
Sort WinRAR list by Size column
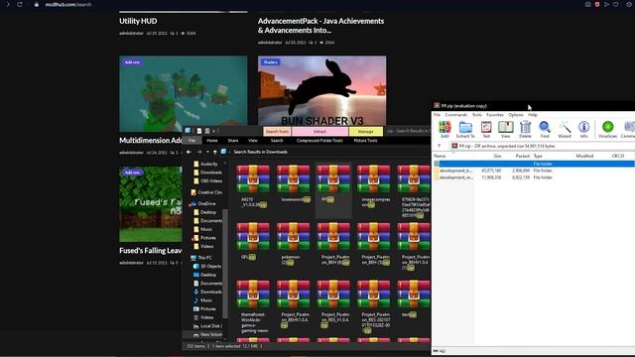[x=497, y=156]
